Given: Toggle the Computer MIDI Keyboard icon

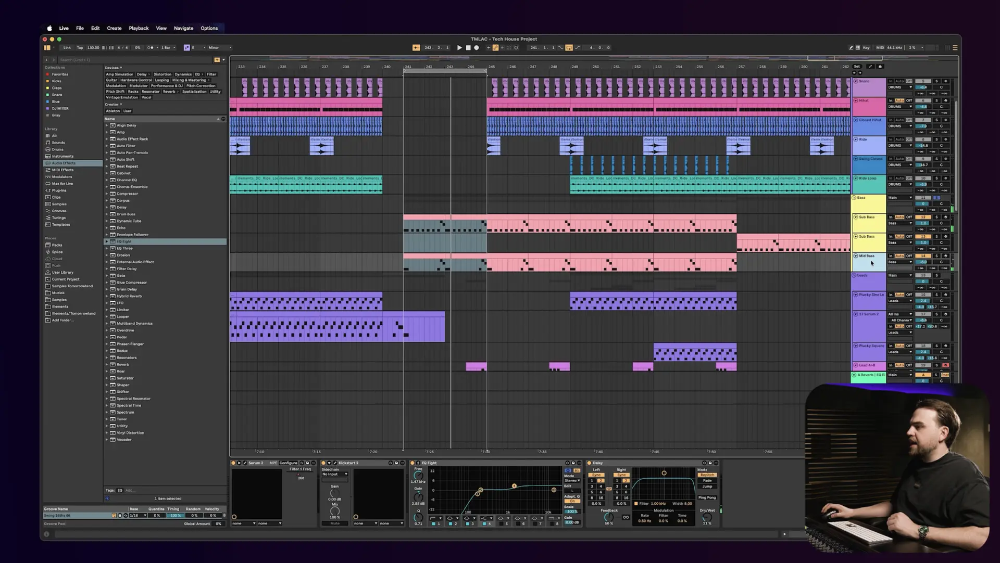Looking at the screenshot, I should click(858, 48).
